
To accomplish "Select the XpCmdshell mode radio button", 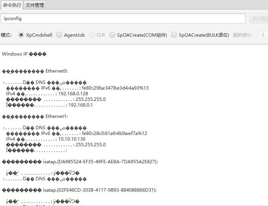I will 21,35.
